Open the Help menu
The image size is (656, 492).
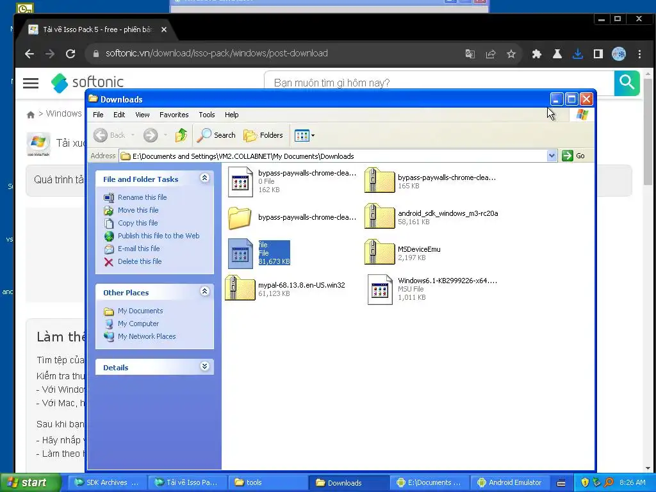[231, 115]
